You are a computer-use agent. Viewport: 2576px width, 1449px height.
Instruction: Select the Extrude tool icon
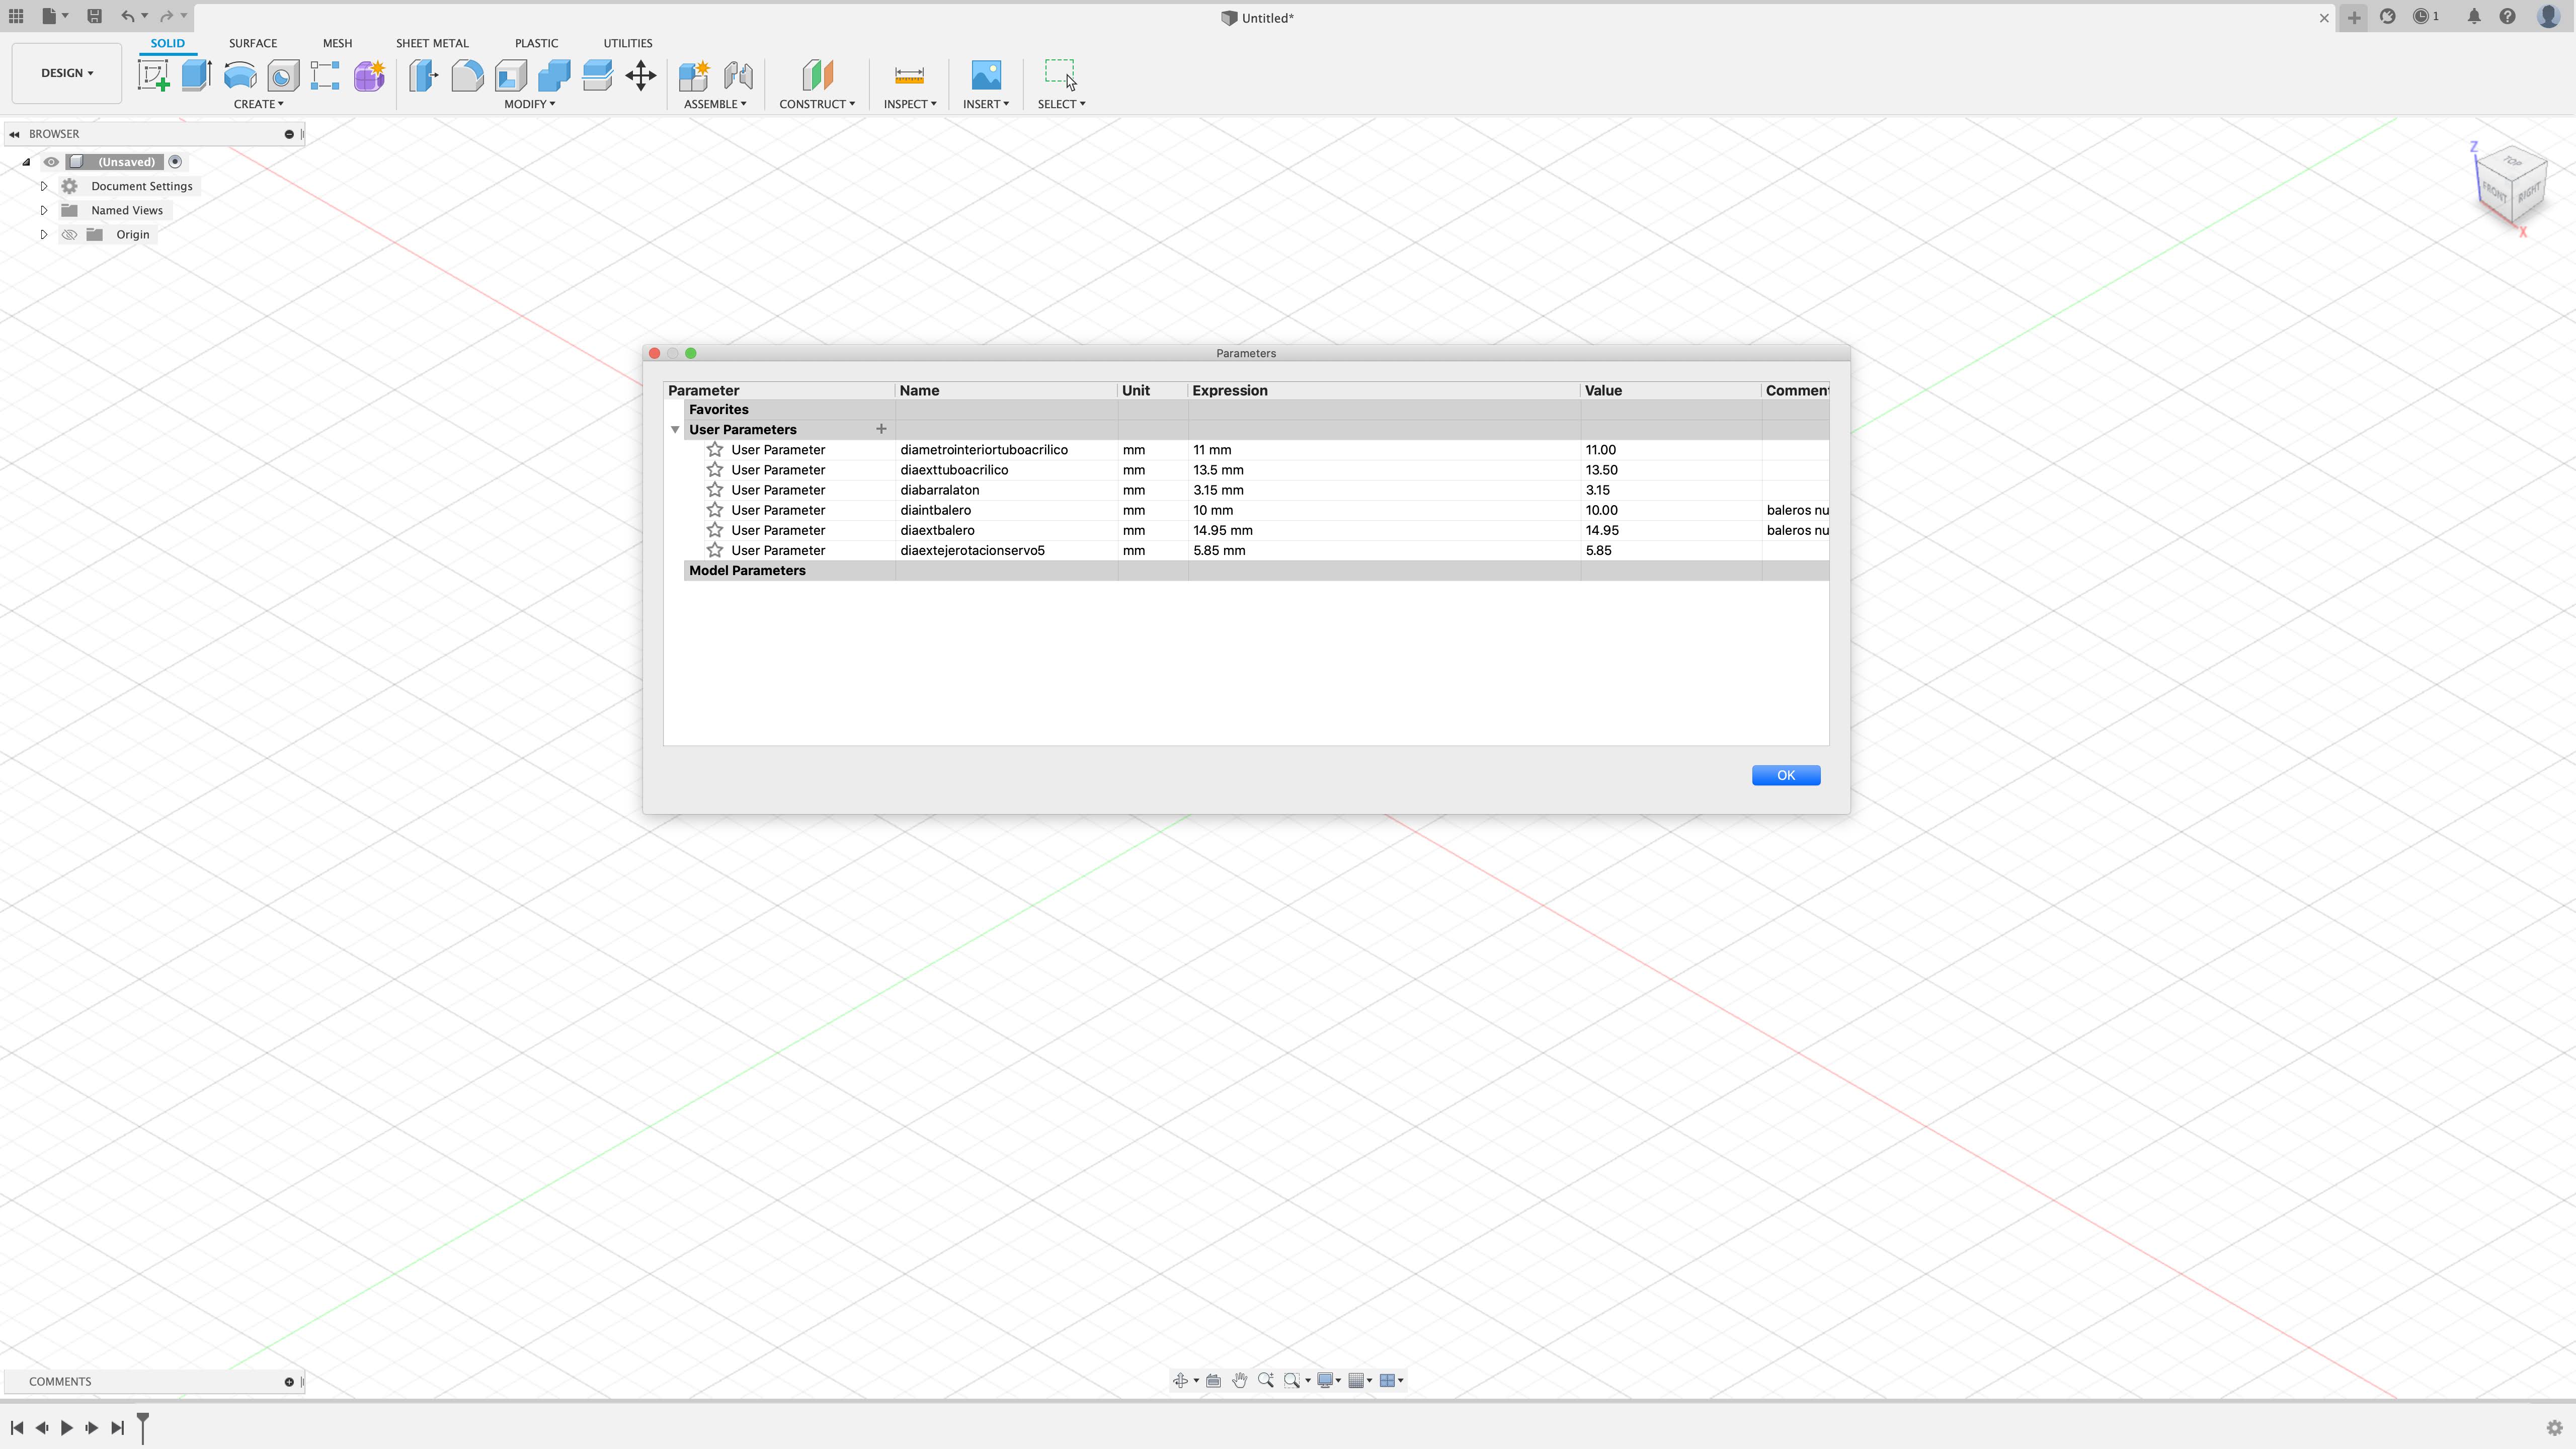(196, 76)
